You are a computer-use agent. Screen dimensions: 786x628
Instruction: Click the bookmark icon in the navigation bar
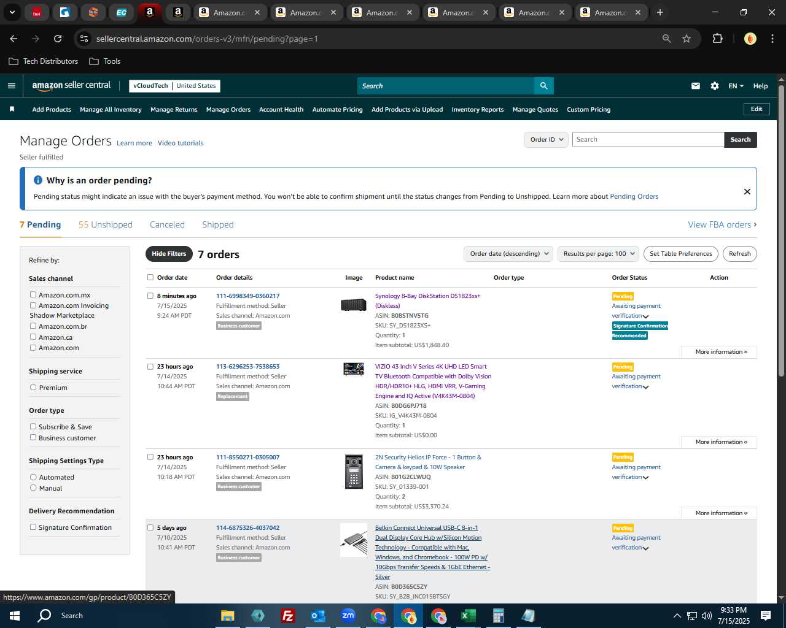(x=12, y=109)
